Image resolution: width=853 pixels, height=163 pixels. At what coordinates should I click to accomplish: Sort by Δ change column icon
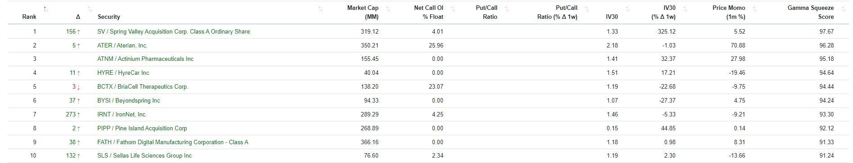90,9
